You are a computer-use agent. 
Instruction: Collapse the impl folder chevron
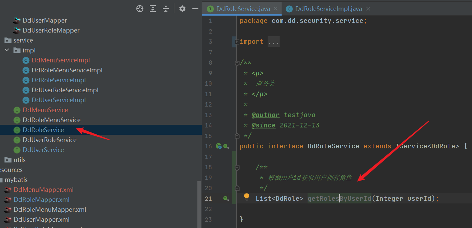pyautogui.click(x=7, y=50)
